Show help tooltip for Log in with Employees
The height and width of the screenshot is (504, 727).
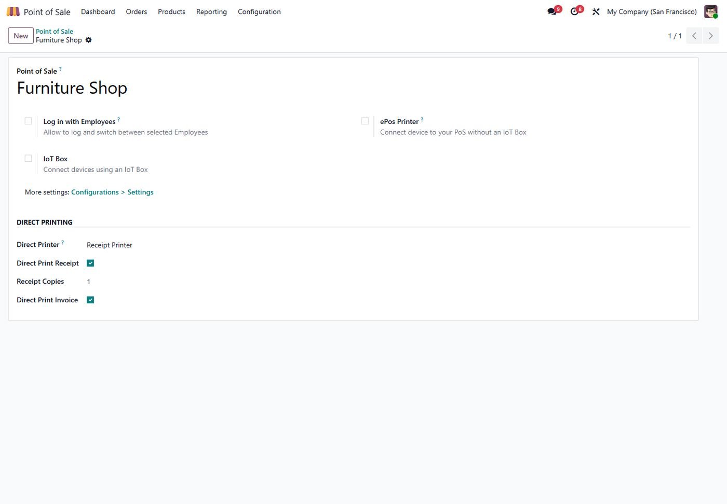click(x=118, y=119)
